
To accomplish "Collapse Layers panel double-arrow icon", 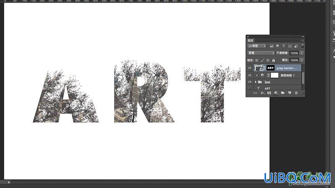I will [x=303, y=37].
